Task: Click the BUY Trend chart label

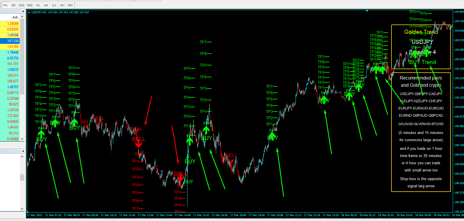Action: coord(422,62)
